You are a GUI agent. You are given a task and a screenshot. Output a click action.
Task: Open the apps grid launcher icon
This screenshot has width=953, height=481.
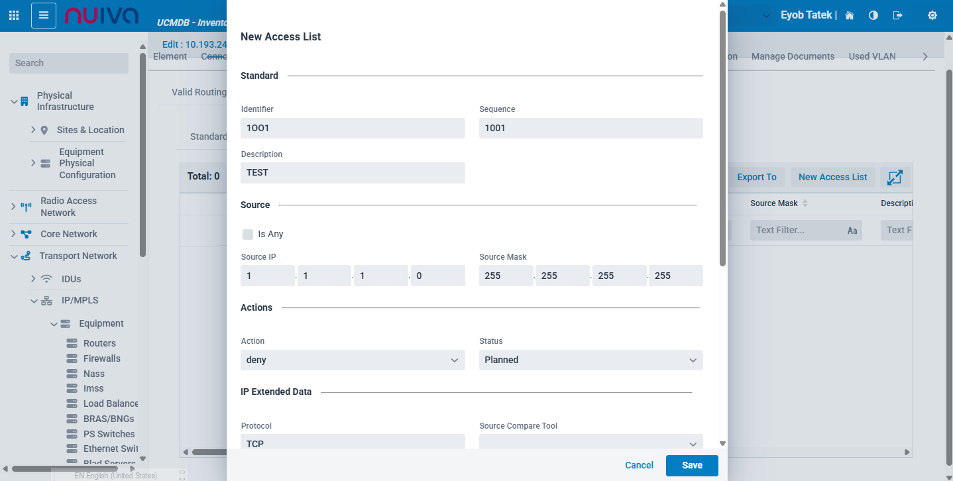click(x=14, y=15)
